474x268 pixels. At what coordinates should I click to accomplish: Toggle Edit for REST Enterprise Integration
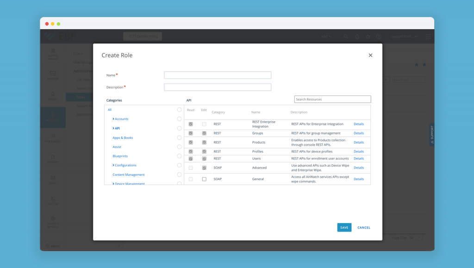tap(204, 124)
